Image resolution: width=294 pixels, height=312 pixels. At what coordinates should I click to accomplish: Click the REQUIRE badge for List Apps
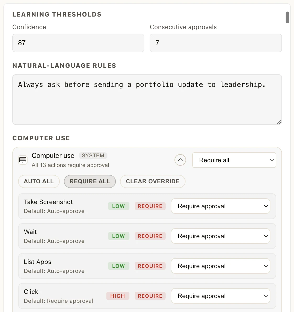[150, 266]
